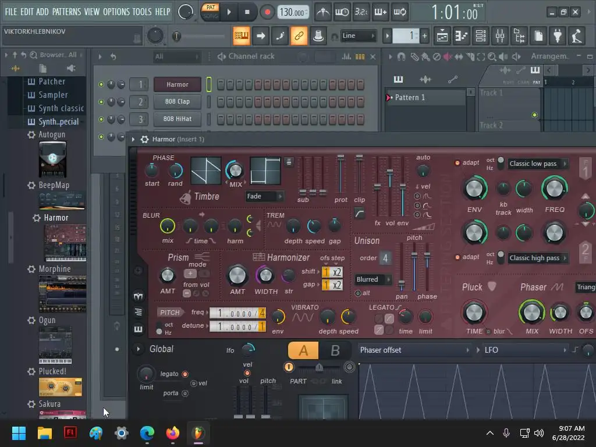
Task: Increase pattern number with plus button
Action: (x=424, y=36)
